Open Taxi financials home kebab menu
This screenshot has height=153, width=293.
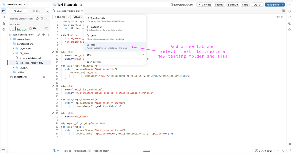(48, 35)
